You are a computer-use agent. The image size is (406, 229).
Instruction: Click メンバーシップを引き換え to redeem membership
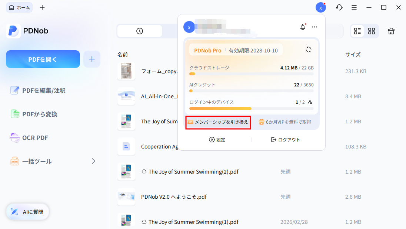click(x=218, y=122)
